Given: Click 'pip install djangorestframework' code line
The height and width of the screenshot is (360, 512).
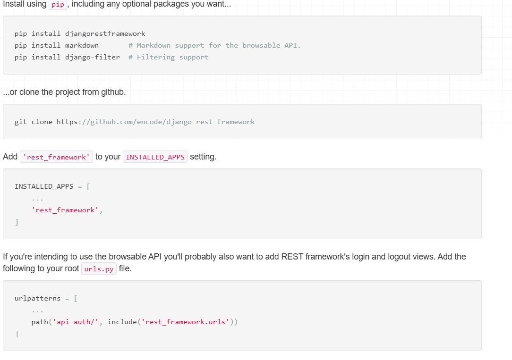Looking at the screenshot, I should (x=80, y=33).
